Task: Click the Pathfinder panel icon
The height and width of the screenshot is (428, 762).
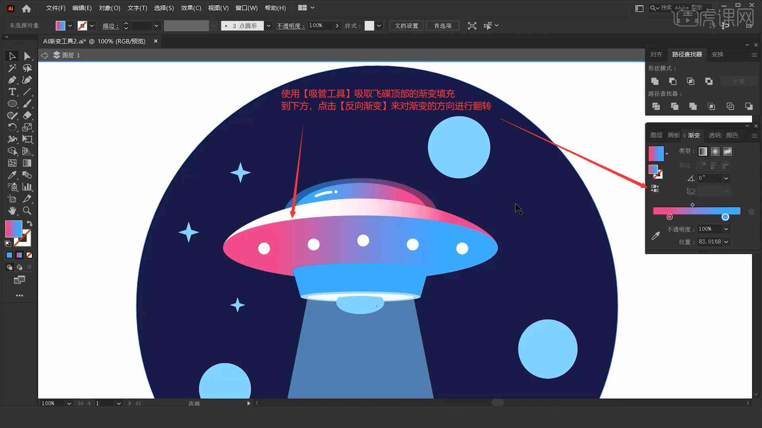Action: 687,54
